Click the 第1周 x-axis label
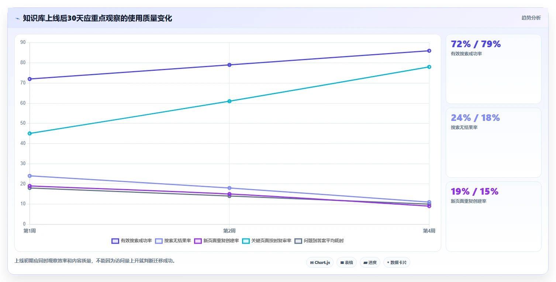Viewport: 556px width, 282px height. click(30, 231)
